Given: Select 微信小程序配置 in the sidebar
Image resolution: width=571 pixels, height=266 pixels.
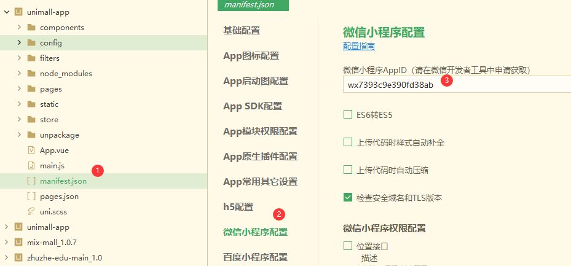Looking at the screenshot, I should pyautogui.click(x=255, y=232).
